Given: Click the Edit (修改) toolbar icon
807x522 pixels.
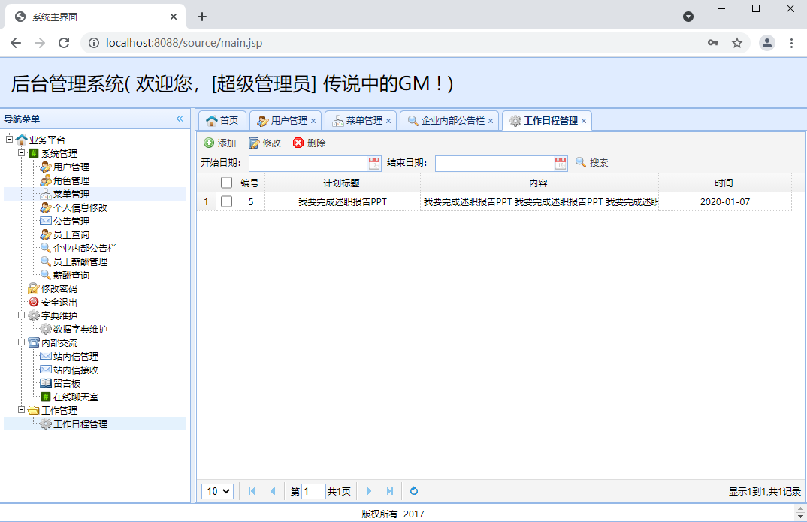Looking at the screenshot, I should click(x=254, y=143).
